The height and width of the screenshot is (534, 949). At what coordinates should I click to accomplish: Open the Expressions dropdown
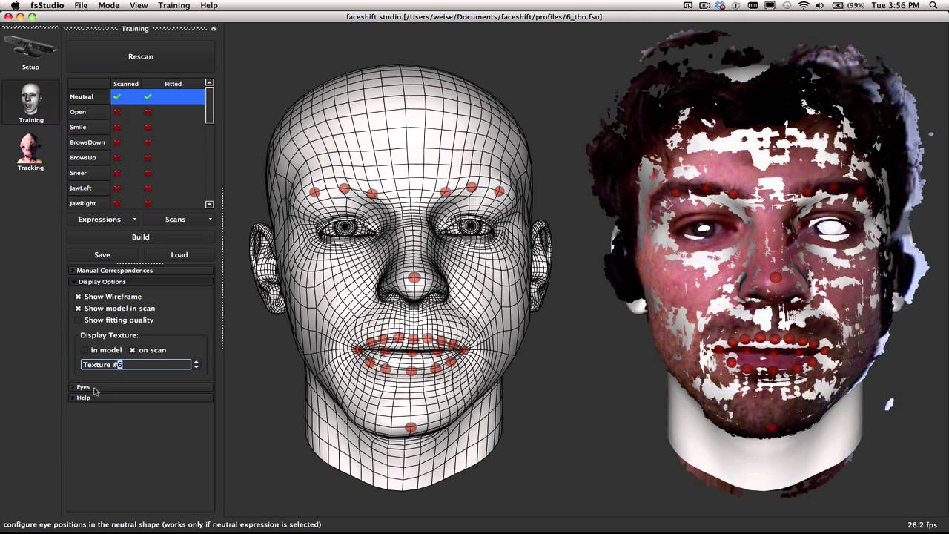104,220
